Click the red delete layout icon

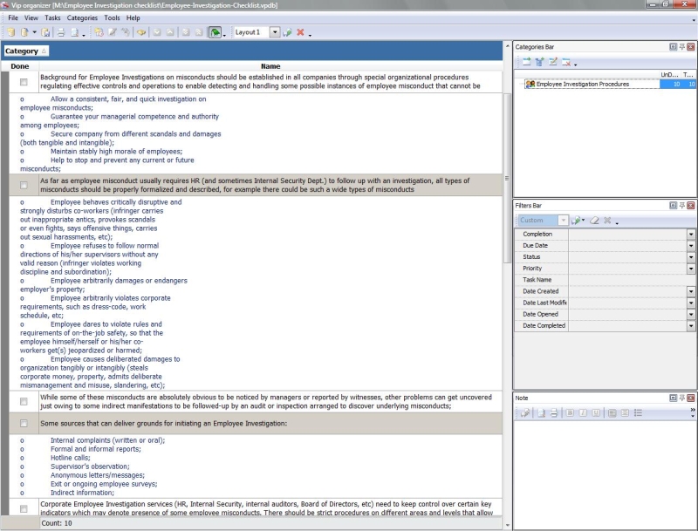point(300,32)
